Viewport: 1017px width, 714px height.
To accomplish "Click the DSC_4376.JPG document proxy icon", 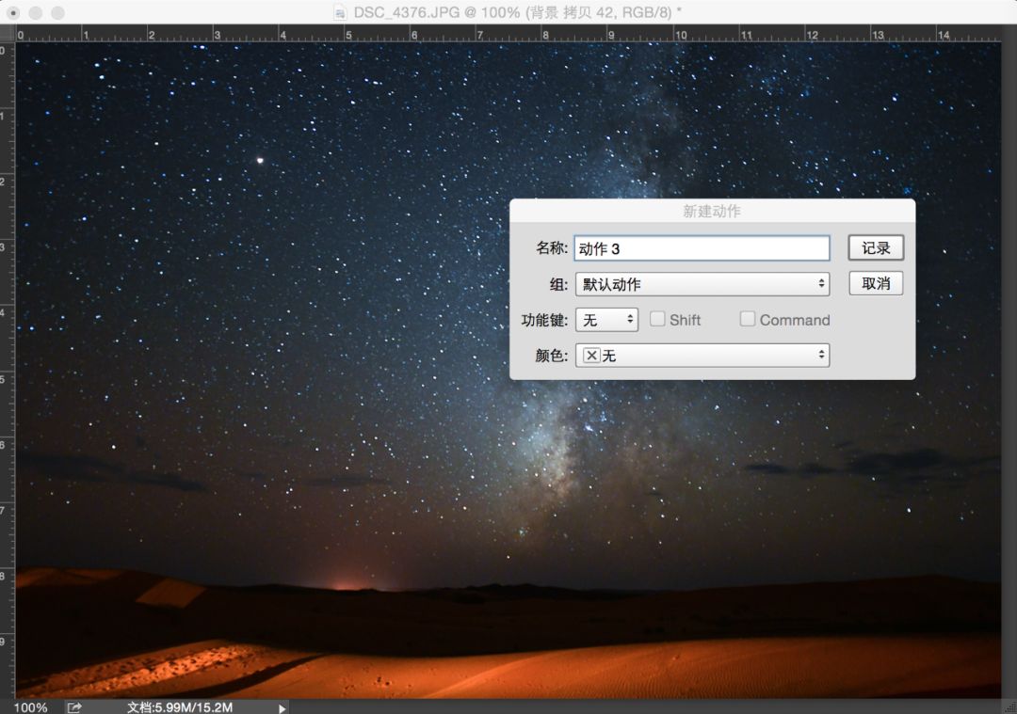I will point(339,13).
